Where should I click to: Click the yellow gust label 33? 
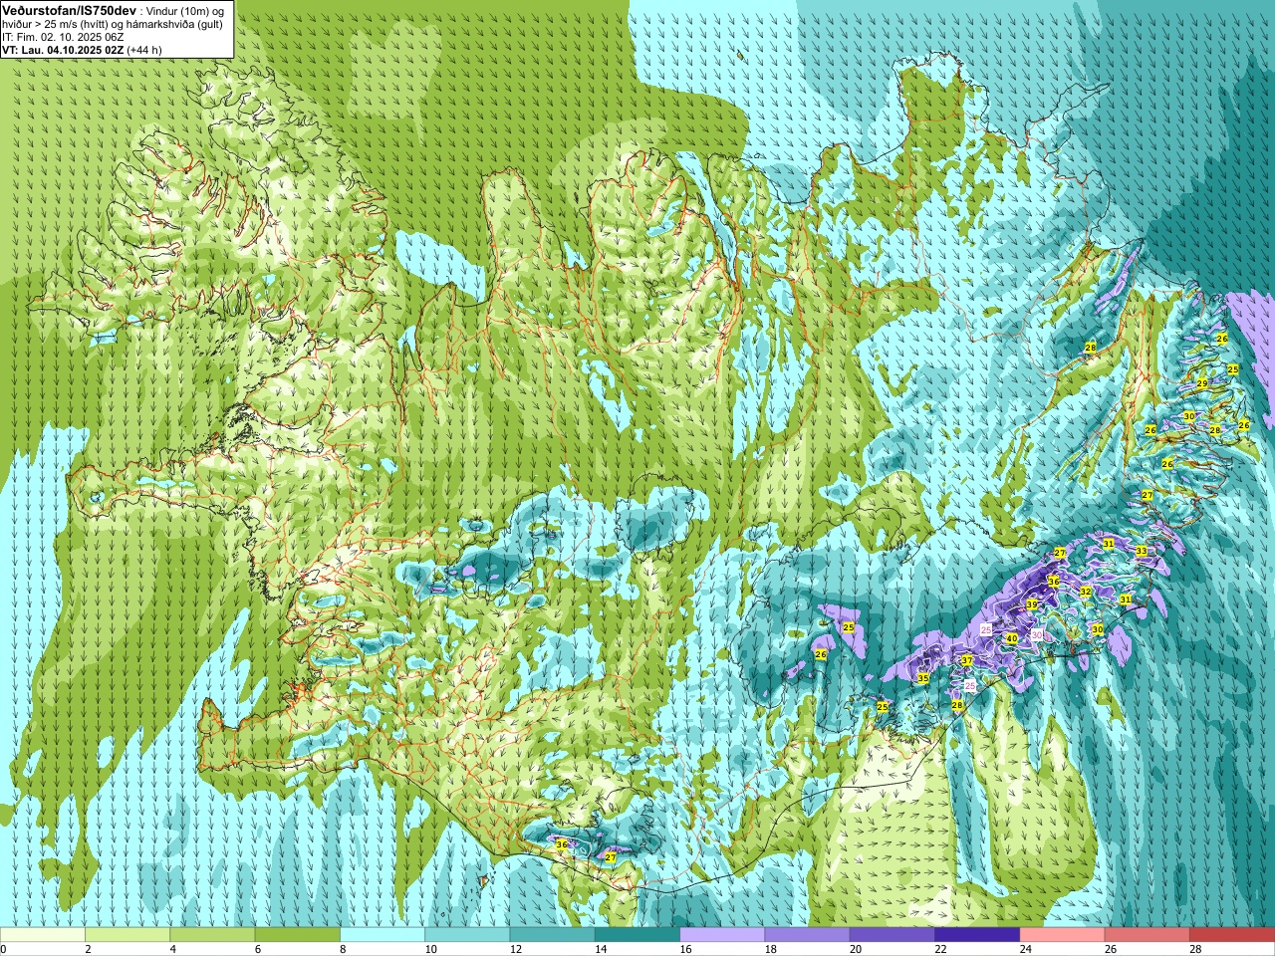pyautogui.click(x=1141, y=551)
